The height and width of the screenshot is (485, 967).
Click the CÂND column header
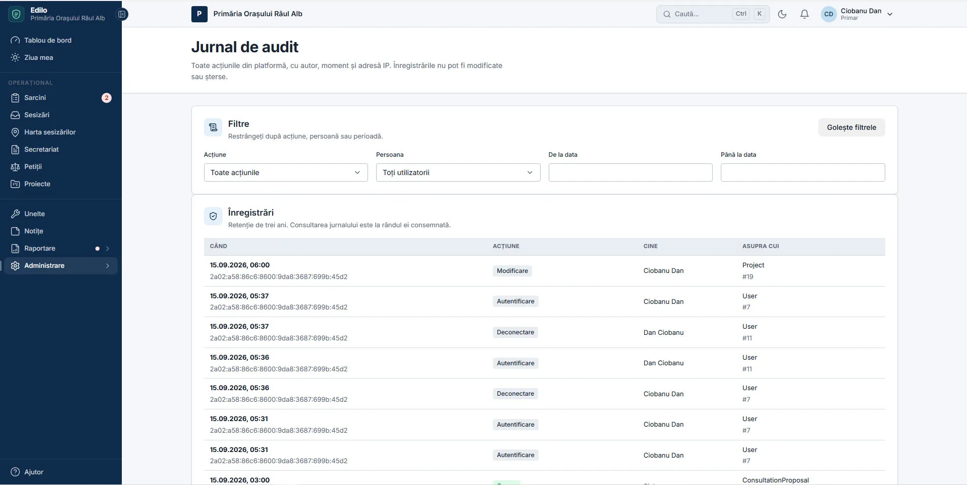[x=218, y=246]
